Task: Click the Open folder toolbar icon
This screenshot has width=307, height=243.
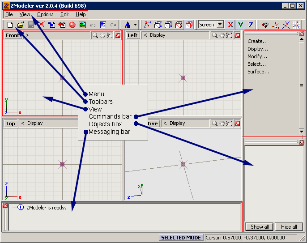Action: pyautogui.click(x=21, y=25)
